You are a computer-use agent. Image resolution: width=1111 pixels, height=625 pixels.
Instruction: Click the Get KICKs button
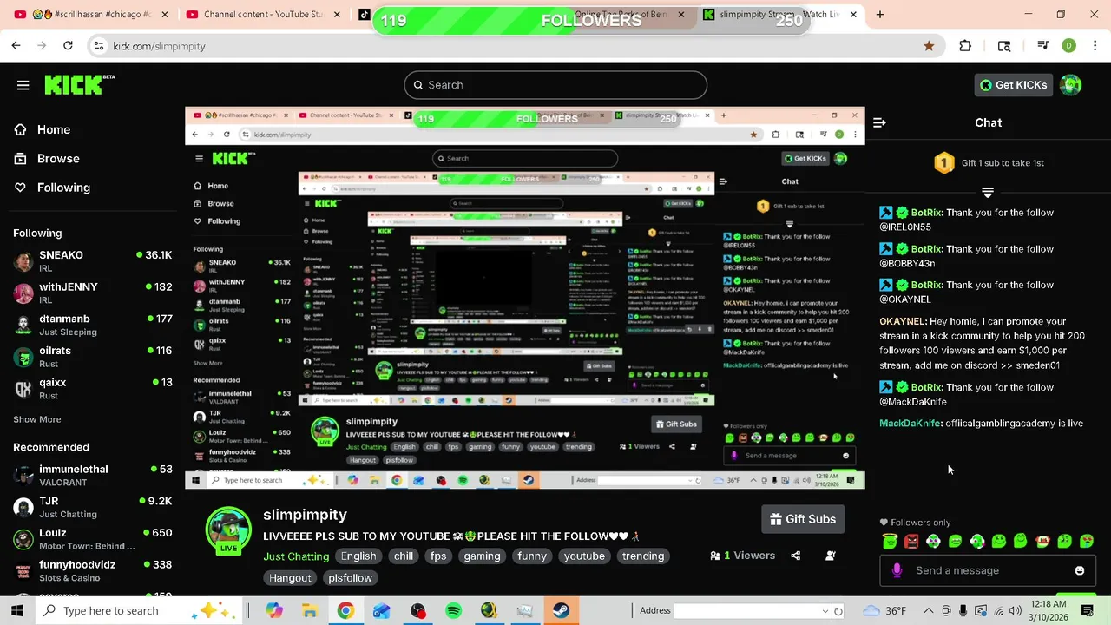[1013, 85]
